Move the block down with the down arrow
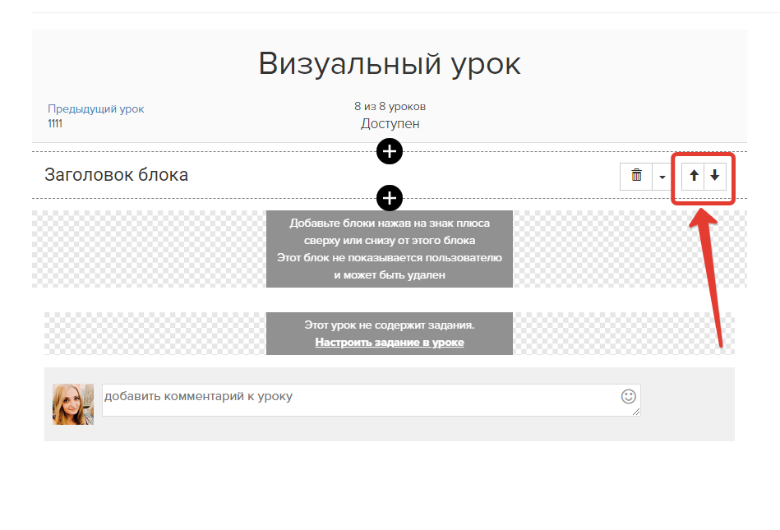The height and width of the screenshot is (530, 780). [x=715, y=176]
